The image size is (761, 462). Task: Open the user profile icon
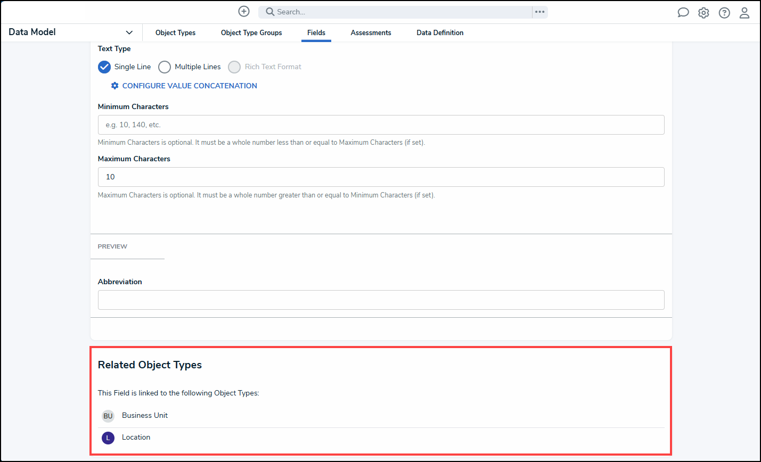744,12
